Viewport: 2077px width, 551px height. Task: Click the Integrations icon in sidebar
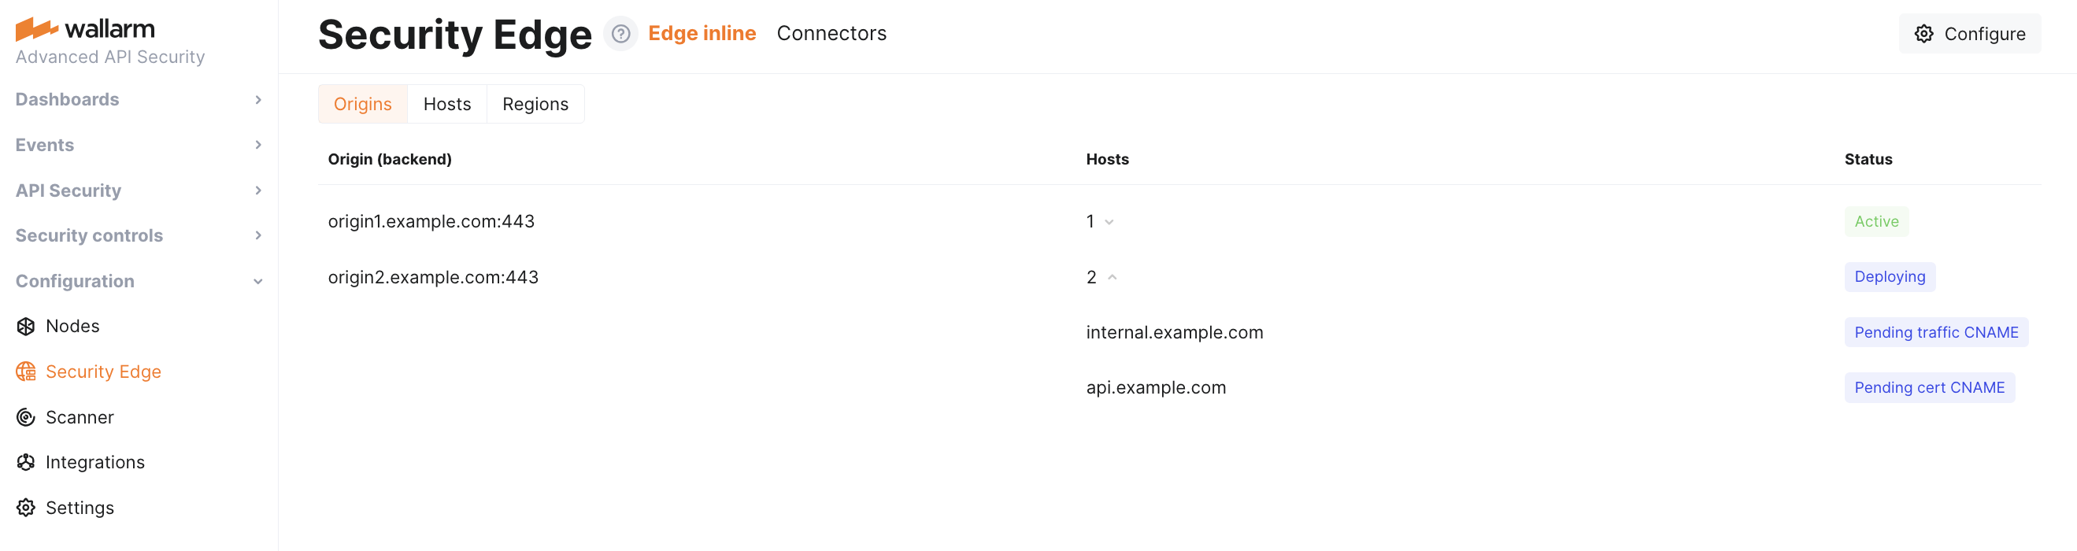click(26, 462)
